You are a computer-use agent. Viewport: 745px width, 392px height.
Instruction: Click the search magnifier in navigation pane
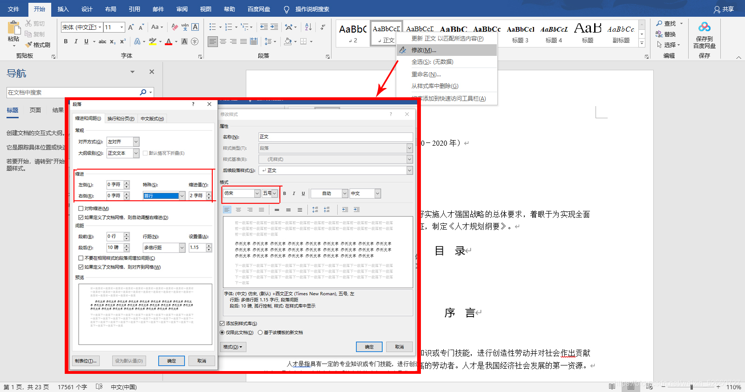point(143,92)
